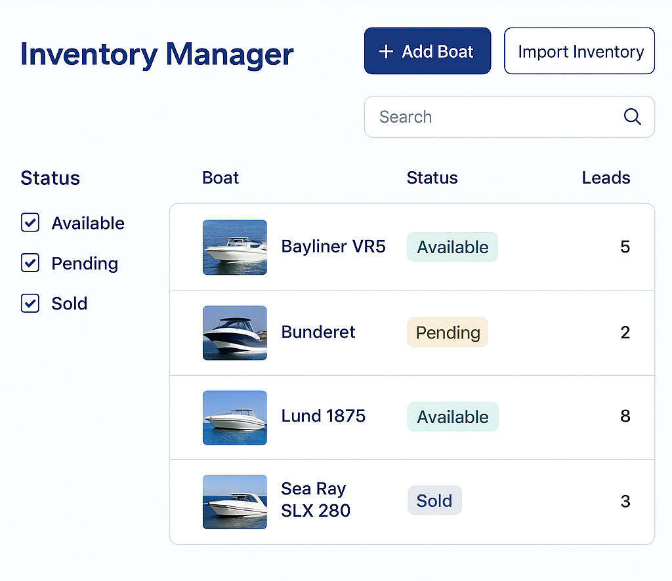Sort by the Leads column header
This screenshot has height=581, width=672.
[x=606, y=178]
